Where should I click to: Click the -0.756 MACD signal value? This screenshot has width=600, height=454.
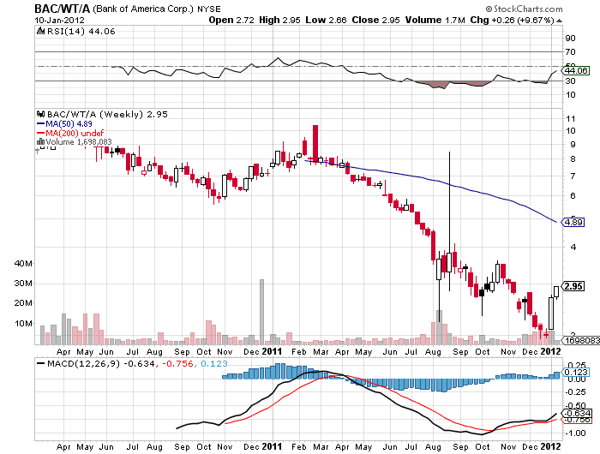click(x=178, y=363)
